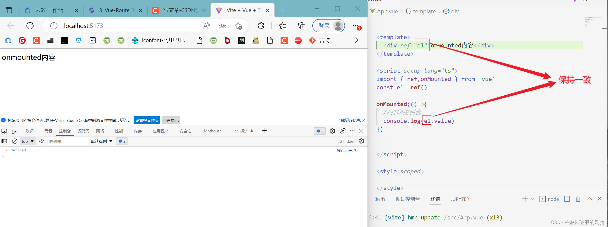Open the tab actions menu icon
Screen dimensions: 608x227
[9, 10]
